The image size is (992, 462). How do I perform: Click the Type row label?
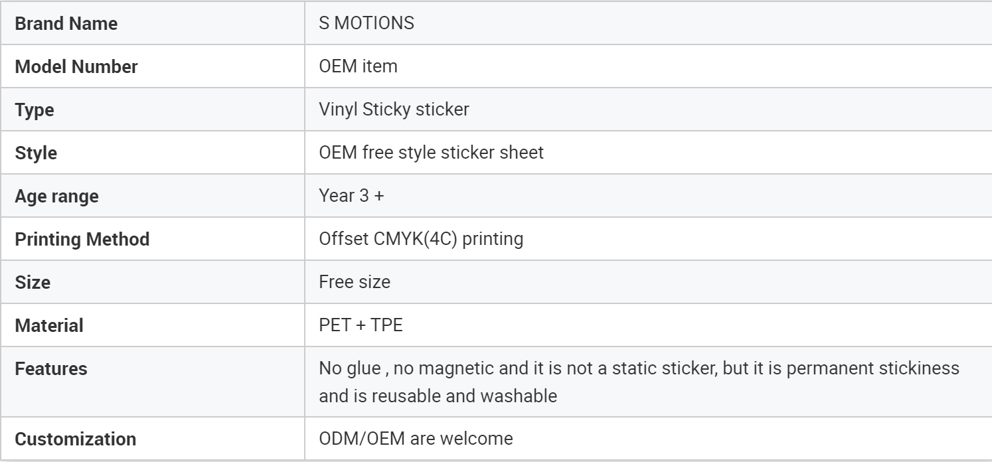pos(35,110)
